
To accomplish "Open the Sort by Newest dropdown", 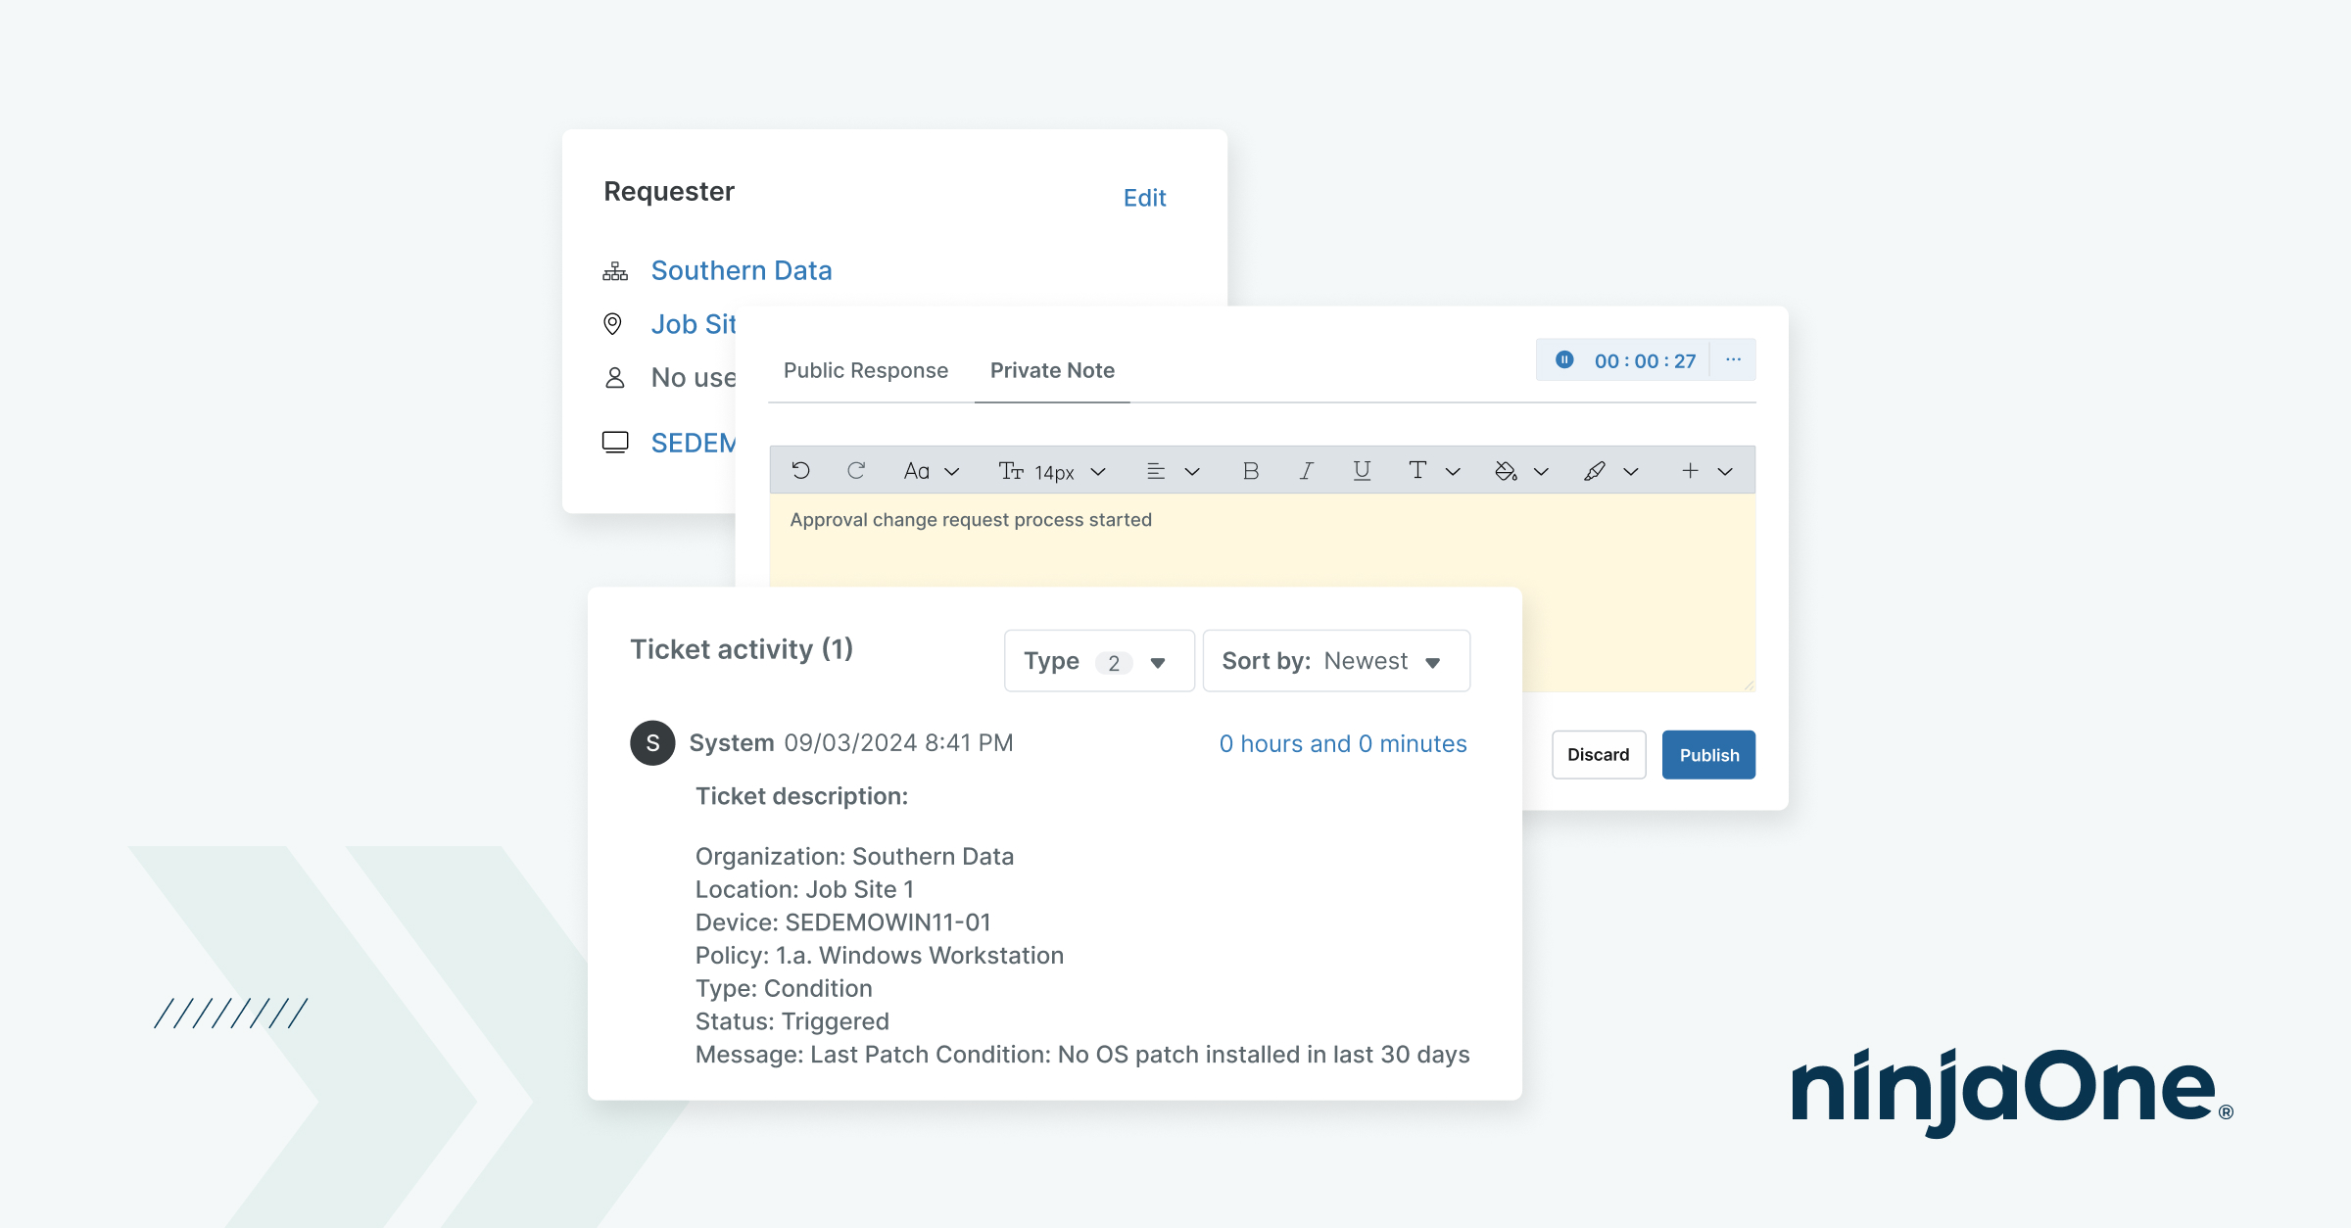I will click(x=1335, y=661).
